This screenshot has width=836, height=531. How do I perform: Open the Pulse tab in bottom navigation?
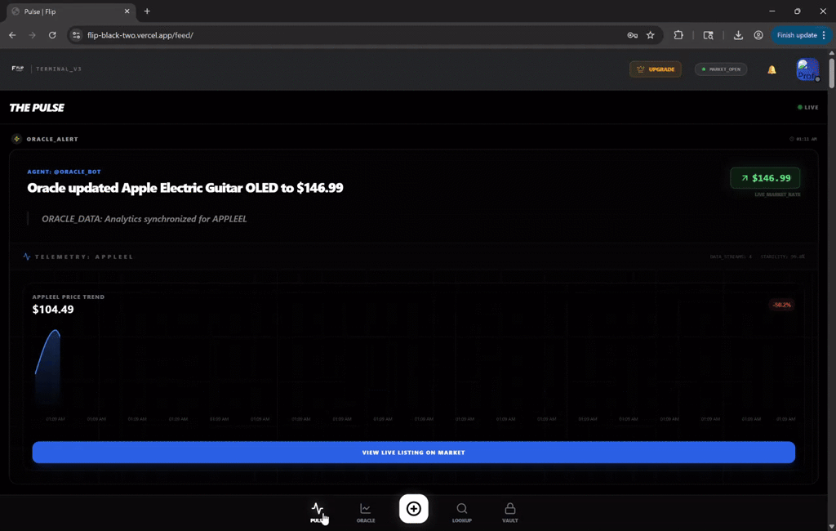(x=318, y=513)
